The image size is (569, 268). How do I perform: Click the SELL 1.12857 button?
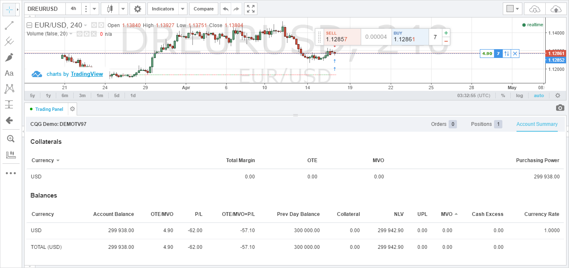[x=342, y=37]
